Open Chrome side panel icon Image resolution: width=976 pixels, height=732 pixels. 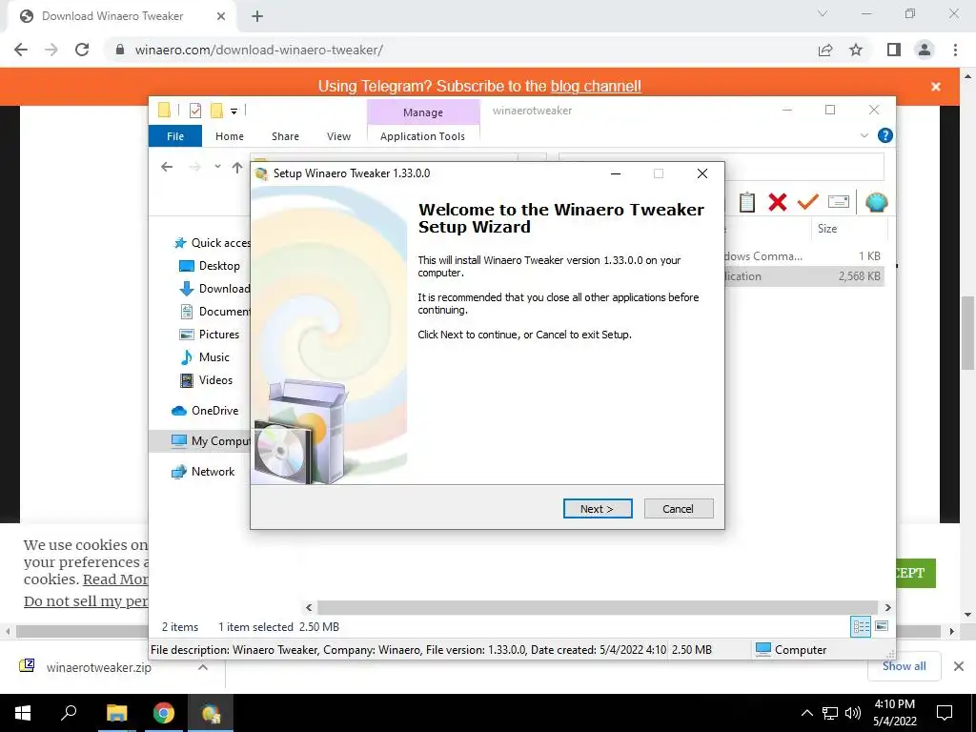click(894, 50)
